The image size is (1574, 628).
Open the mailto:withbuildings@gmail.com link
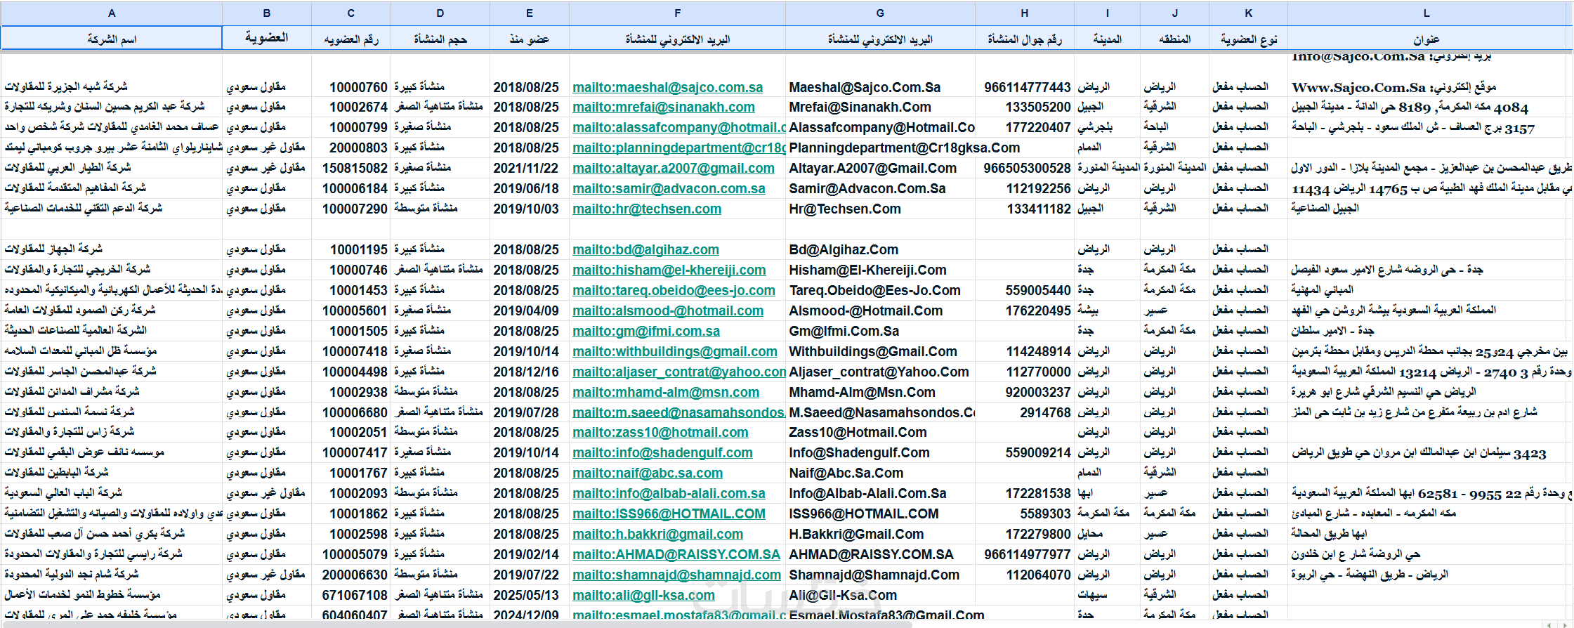pyautogui.click(x=675, y=351)
